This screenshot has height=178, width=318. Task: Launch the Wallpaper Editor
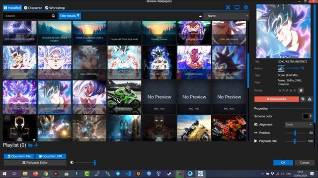[35, 163]
